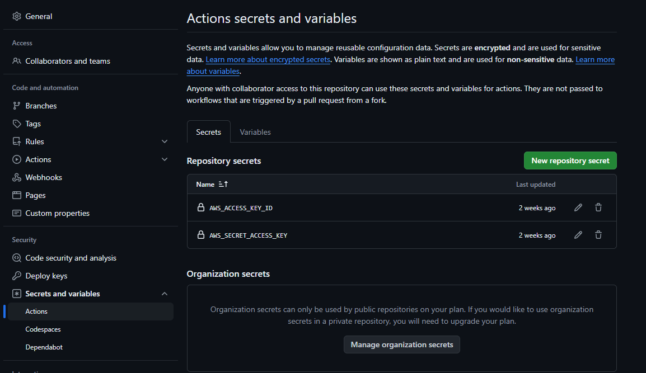Click the Tags icon in sidebar
Viewport: 646px width, 373px height.
(x=17, y=124)
